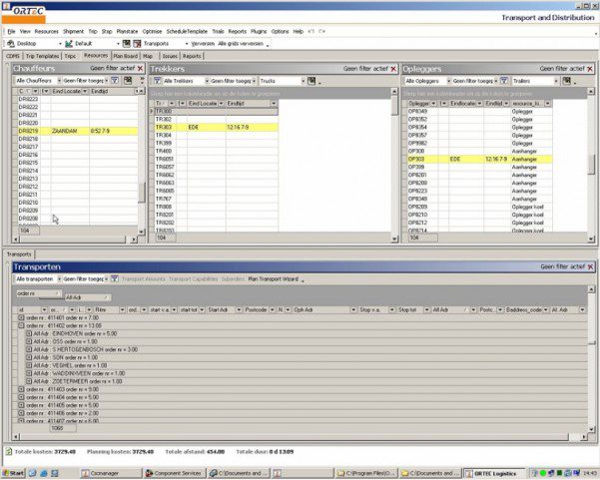
Task: Click the red X in Transporten header
Action: (591, 267)
